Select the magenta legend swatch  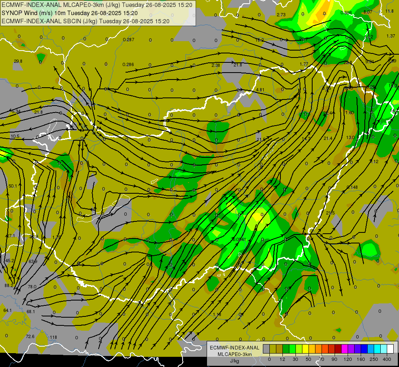click(345, 349)
